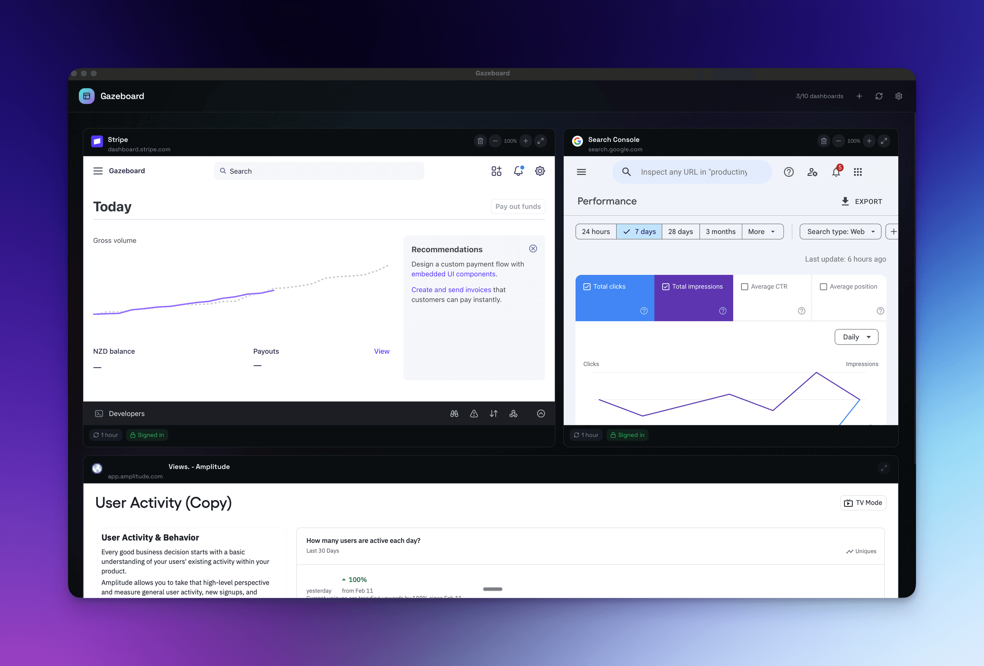Open the Stripe apps grid icon
The image size is (984, 666).
[496, 171]
